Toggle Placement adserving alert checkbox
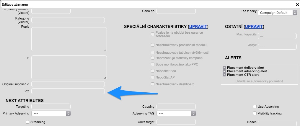 coord(224,71)
